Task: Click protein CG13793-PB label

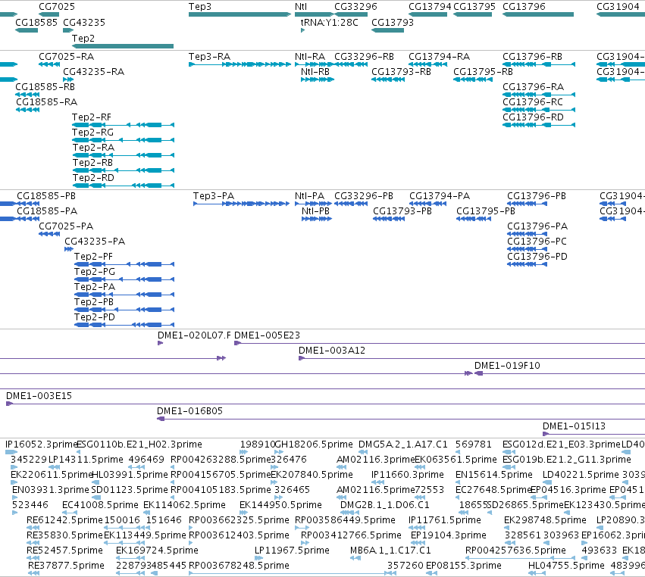Action: (x=402, y=211)
